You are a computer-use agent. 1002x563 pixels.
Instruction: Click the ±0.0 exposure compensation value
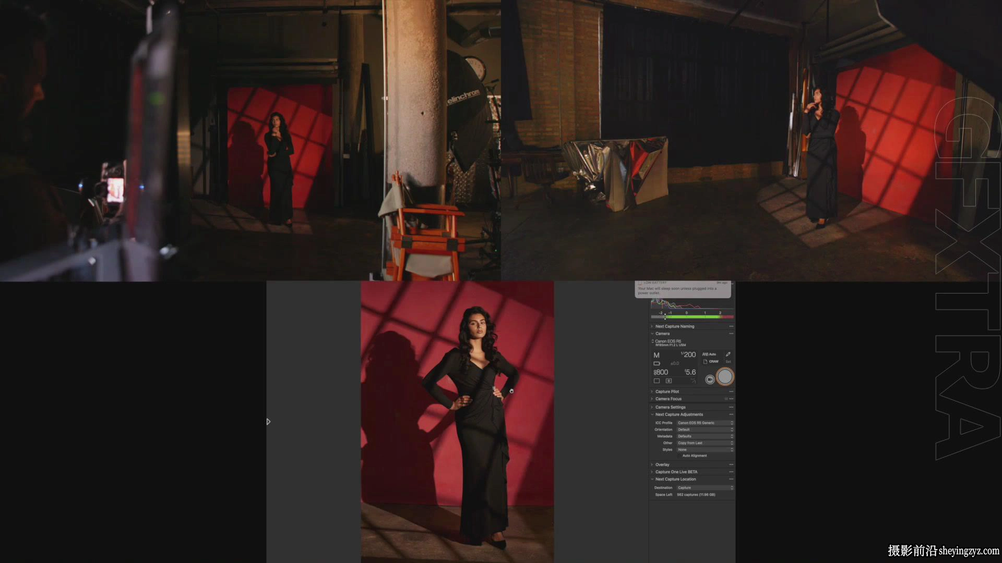click(x=675, y=363)
